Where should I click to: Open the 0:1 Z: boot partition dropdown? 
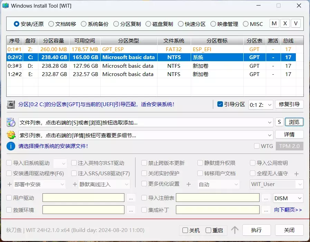tap(261, 105)
